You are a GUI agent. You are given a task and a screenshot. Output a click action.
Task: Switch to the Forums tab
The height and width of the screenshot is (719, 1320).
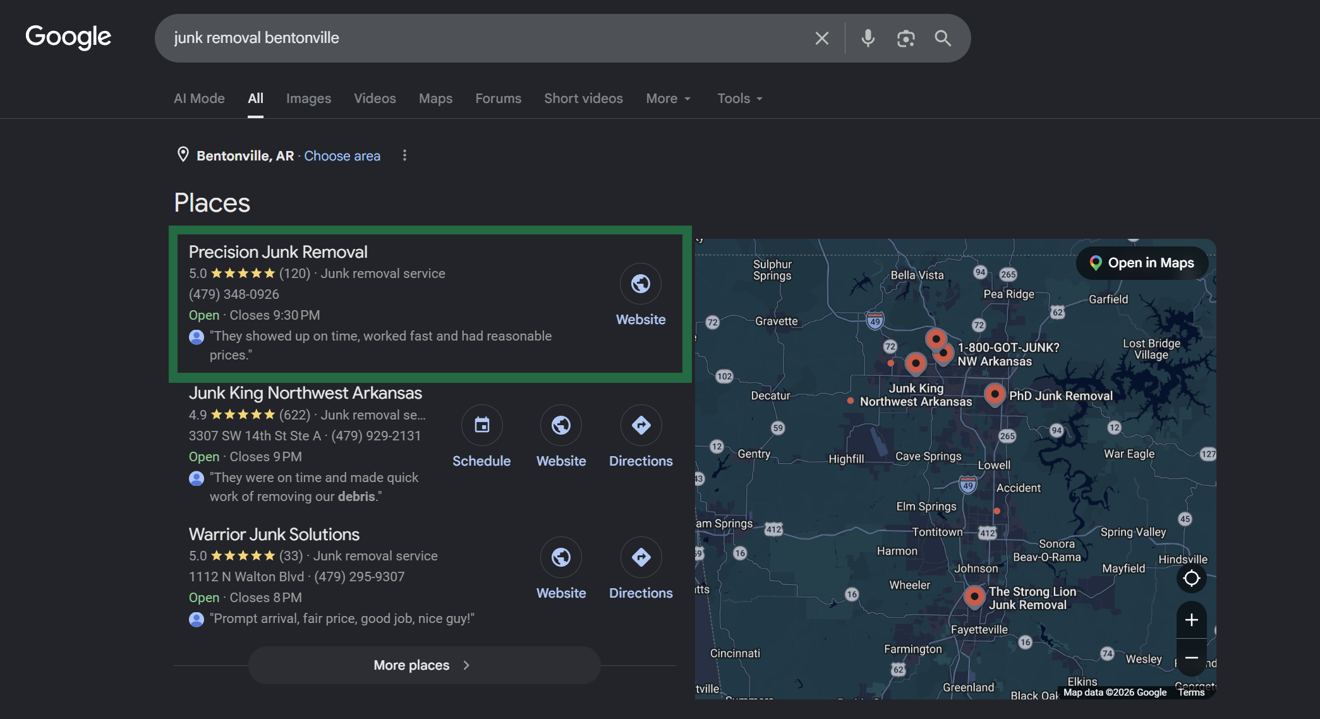[x=498, y=99]
